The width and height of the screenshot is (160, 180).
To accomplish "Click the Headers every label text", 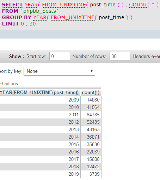I will (x=146, y=56).
